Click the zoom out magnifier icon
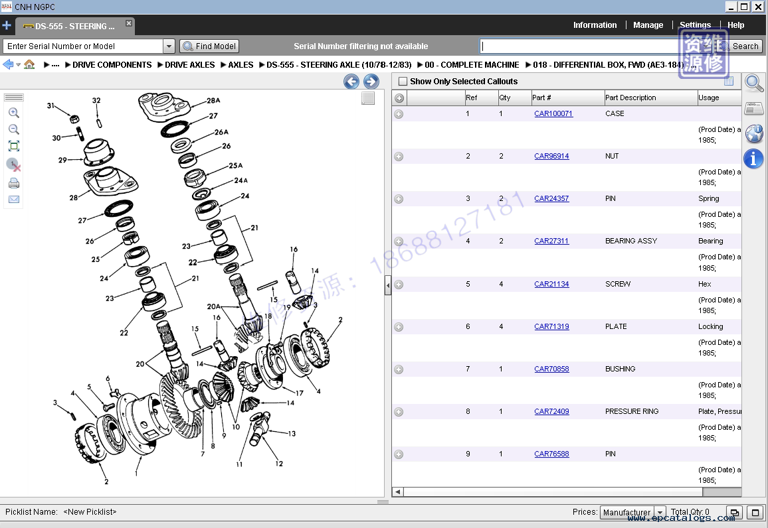The width and height of the screenshot is (768, 528). coord(13,129)
